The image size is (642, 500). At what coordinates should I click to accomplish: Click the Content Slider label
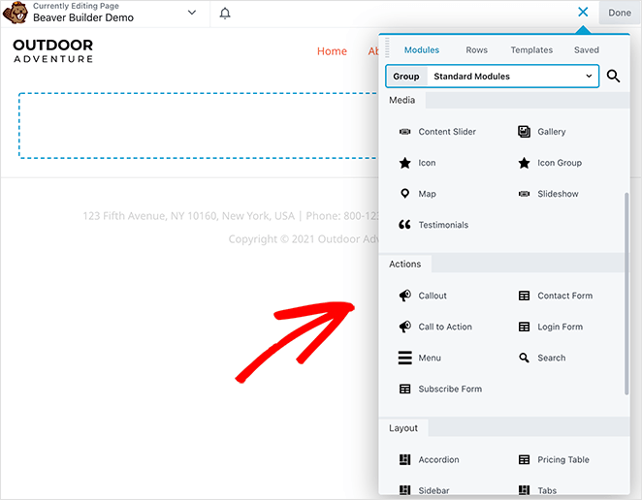pos(447,132)
